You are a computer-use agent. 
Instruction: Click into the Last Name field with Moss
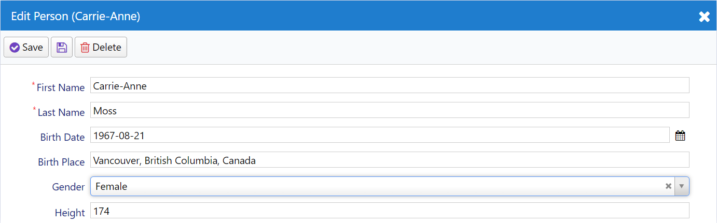pyautogui.click(x=390, y=110)
